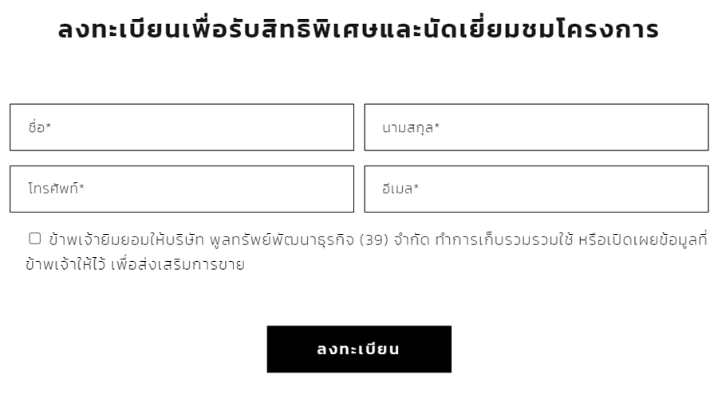Select the โทรศัพท์* phone number field
This screenshot has width=718, height=398.
coord(182,189)
